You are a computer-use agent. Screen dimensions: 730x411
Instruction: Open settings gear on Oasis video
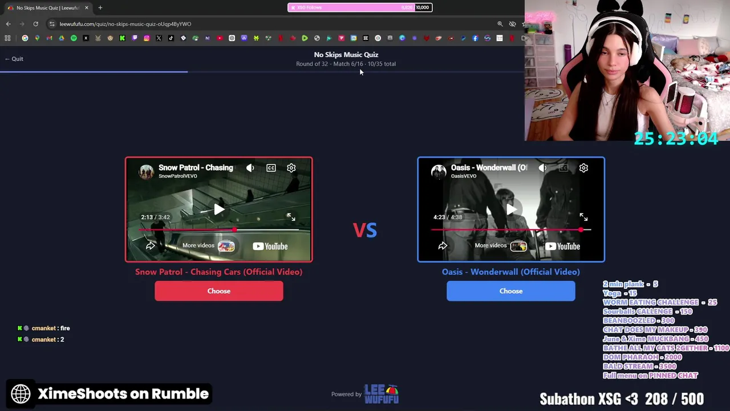[583, 168]
